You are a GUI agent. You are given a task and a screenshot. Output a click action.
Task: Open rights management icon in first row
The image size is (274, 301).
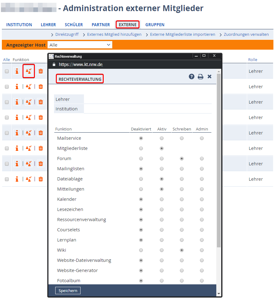click(x=29, y=71)
